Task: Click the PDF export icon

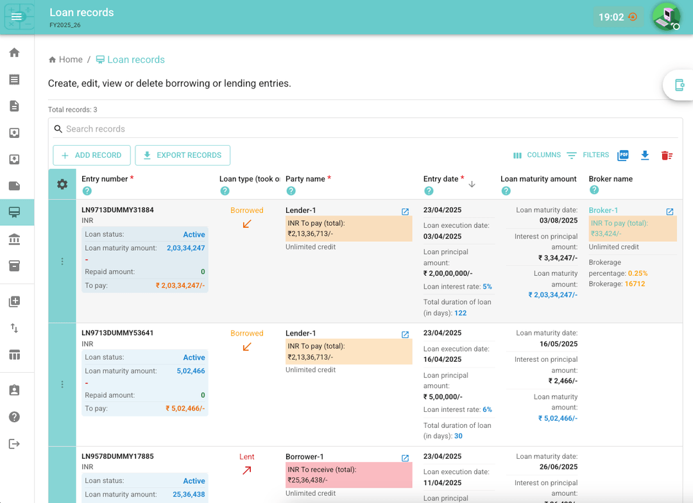Action: click(x=623, y=155)
